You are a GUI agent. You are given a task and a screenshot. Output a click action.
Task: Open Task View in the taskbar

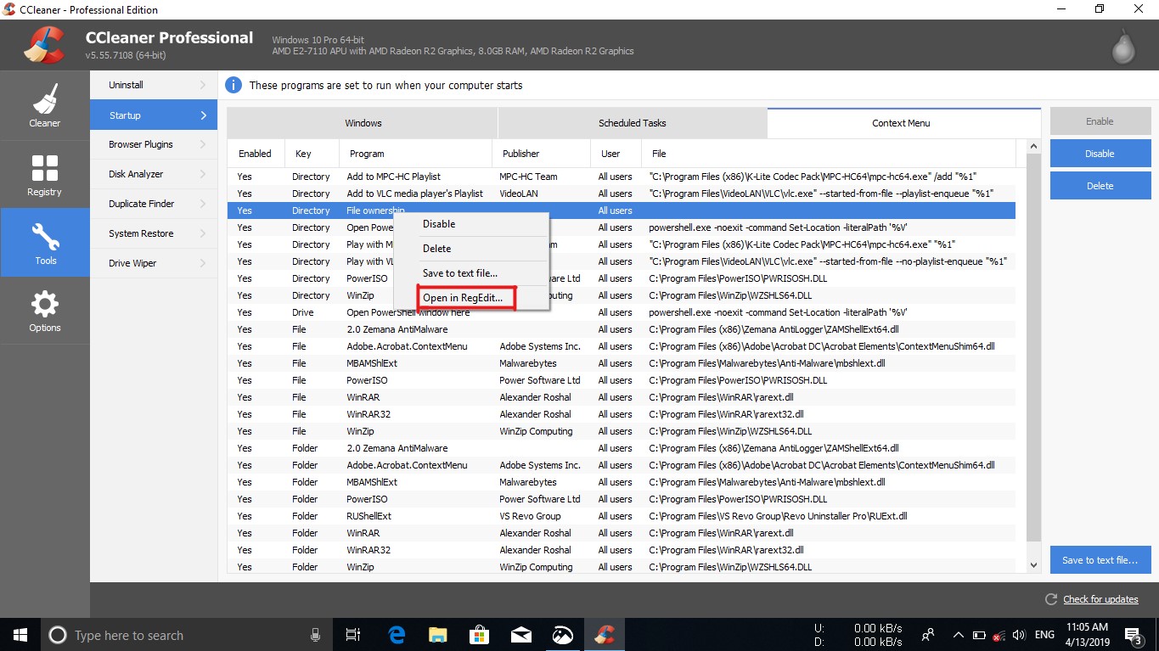[x=353, y=635]
